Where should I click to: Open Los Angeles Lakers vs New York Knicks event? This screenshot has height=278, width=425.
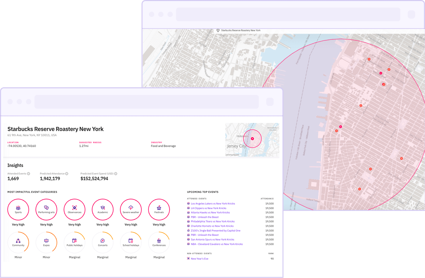click(212, 204)
